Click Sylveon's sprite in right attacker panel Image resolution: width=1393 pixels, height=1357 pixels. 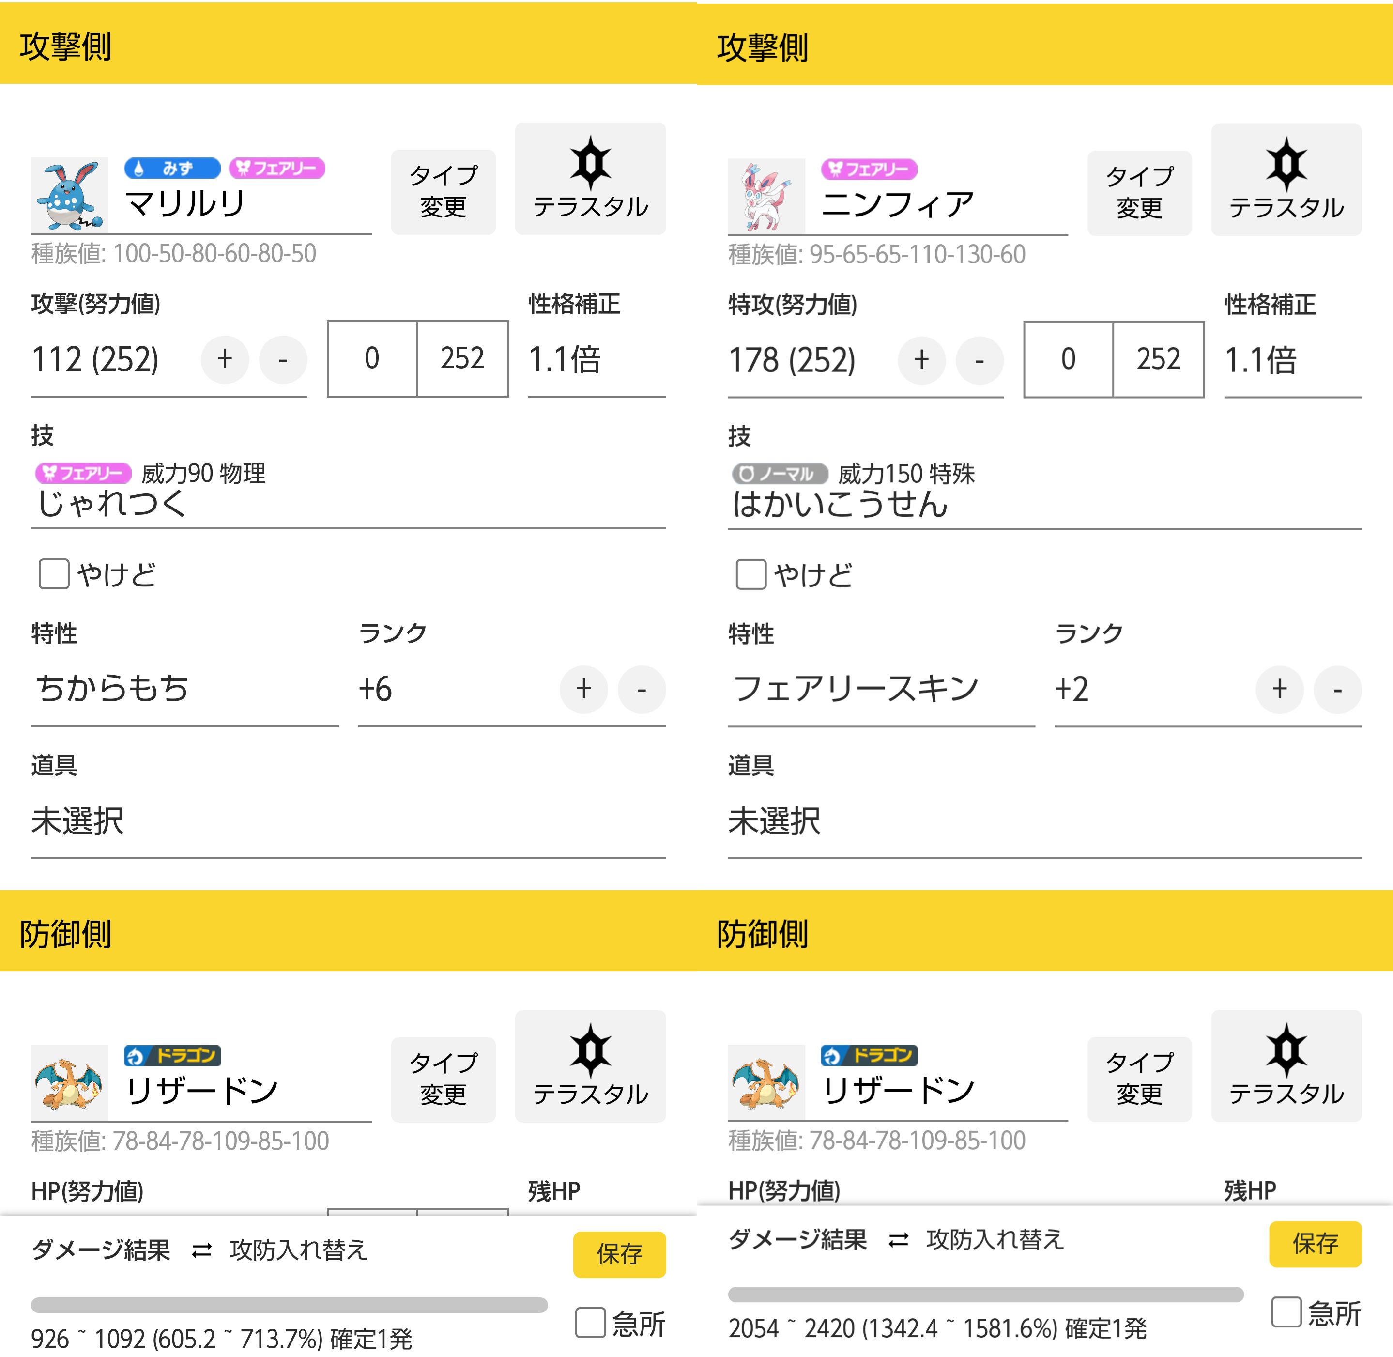click(x=766, y=196)
